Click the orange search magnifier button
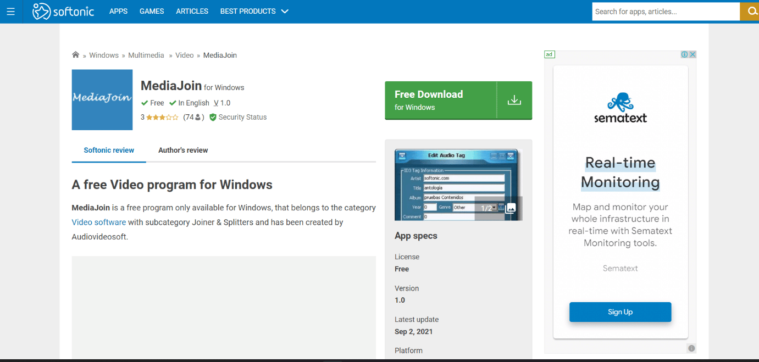This screenshot has height=362, width=759. tap(750, 12)
